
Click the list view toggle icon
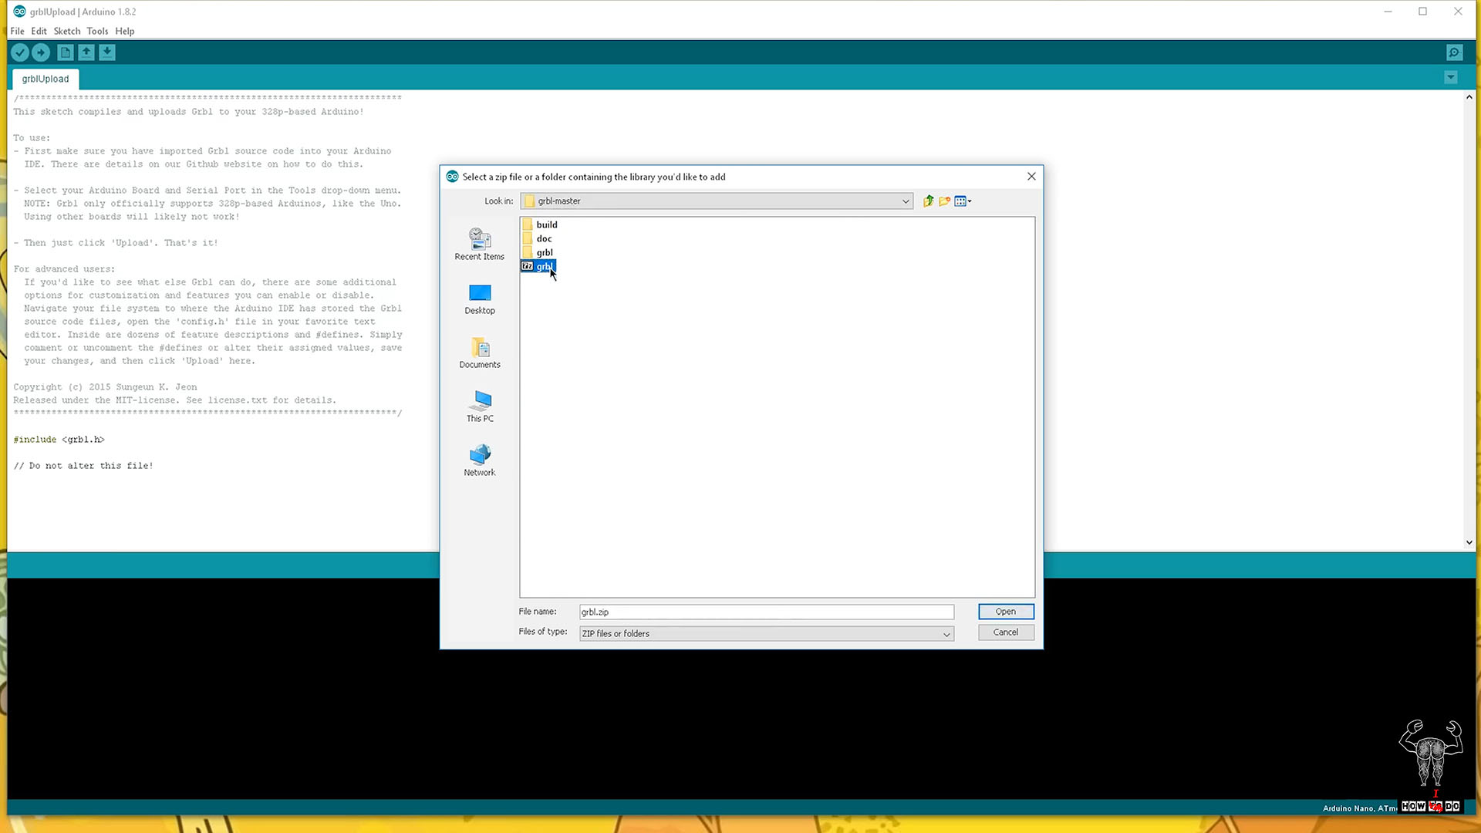tap(962, 201)
